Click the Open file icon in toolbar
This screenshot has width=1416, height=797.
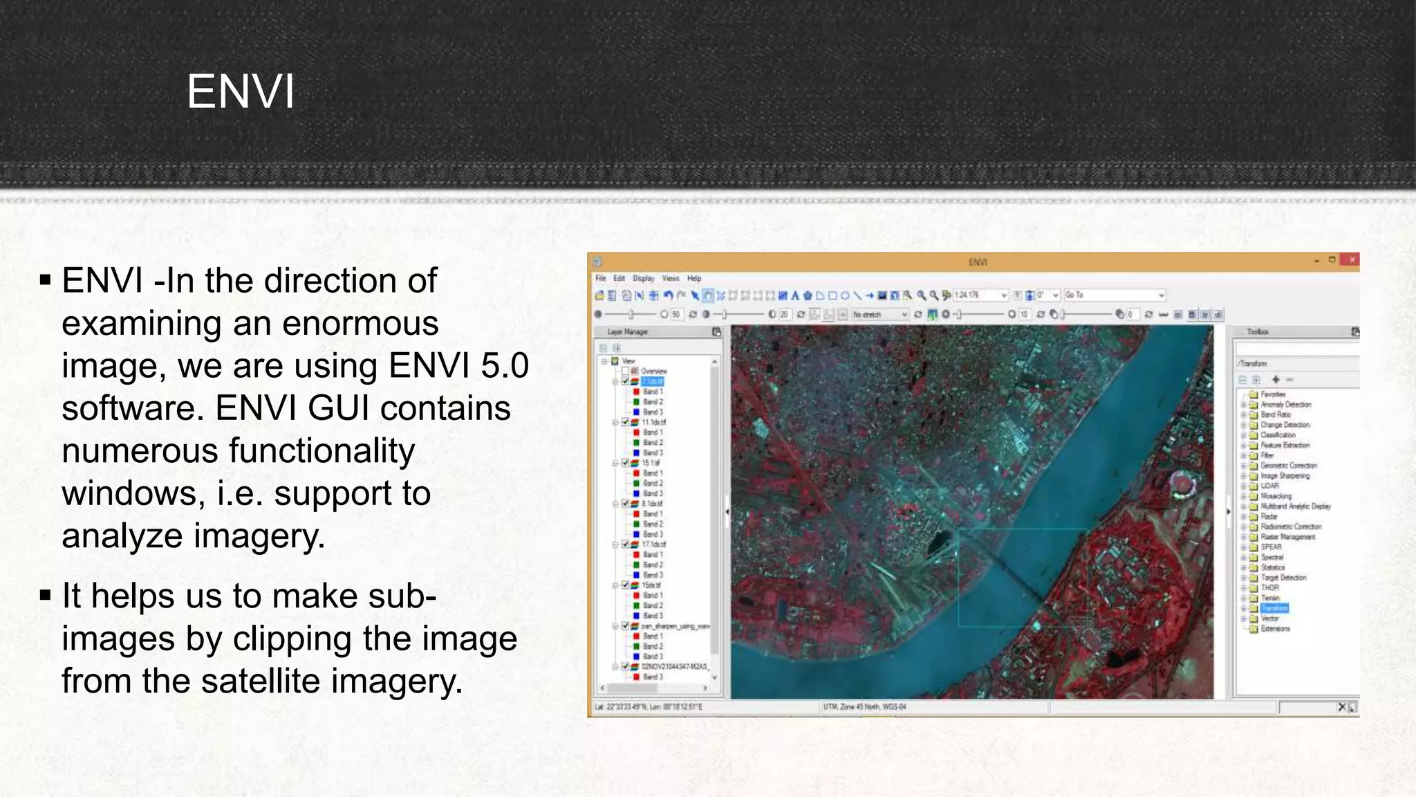coord(599,295)
